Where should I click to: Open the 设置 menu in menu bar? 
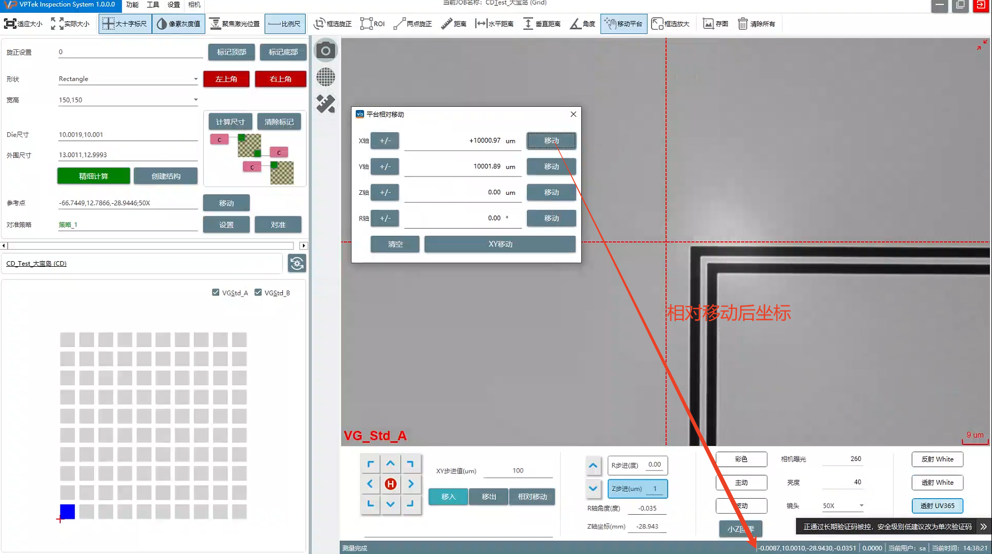pyautogui.click(x=174, y=5)
